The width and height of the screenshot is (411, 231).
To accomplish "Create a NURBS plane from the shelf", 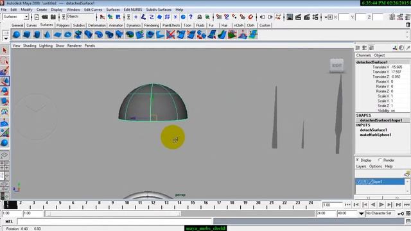I will coord(57,35).
